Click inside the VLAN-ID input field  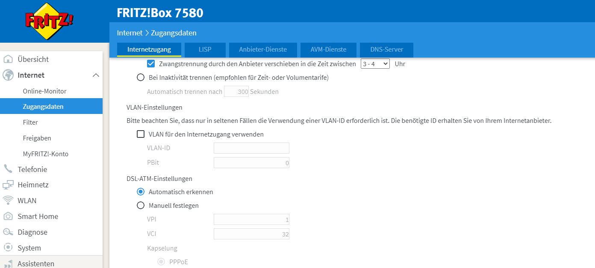point(251,148)
